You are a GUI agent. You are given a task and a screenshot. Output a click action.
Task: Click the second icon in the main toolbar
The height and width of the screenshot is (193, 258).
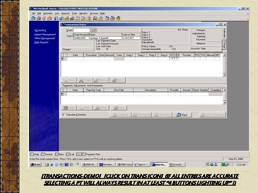38,18
